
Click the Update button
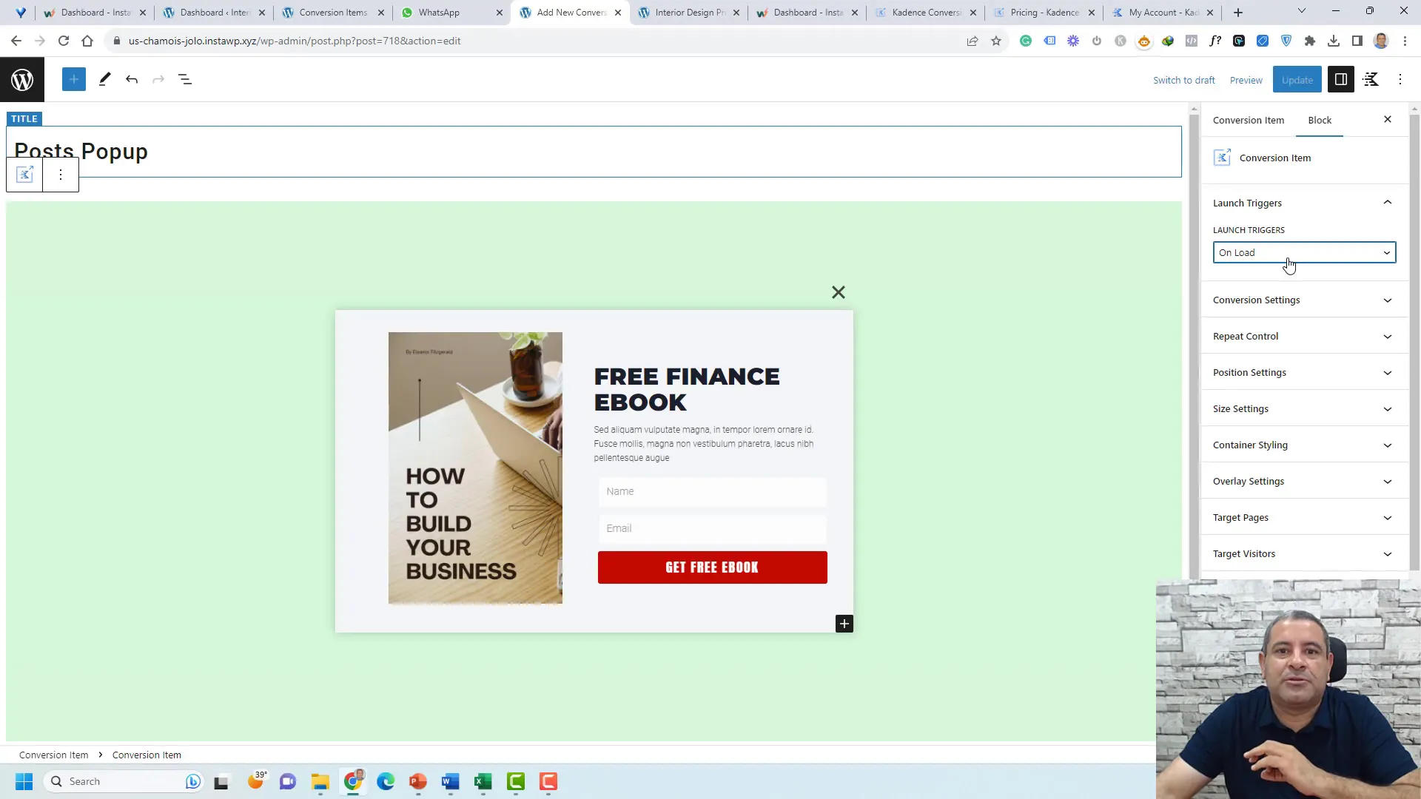1298,79
